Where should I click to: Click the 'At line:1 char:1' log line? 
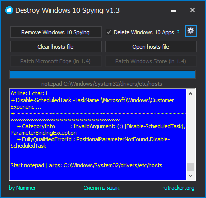coord(29,93)
